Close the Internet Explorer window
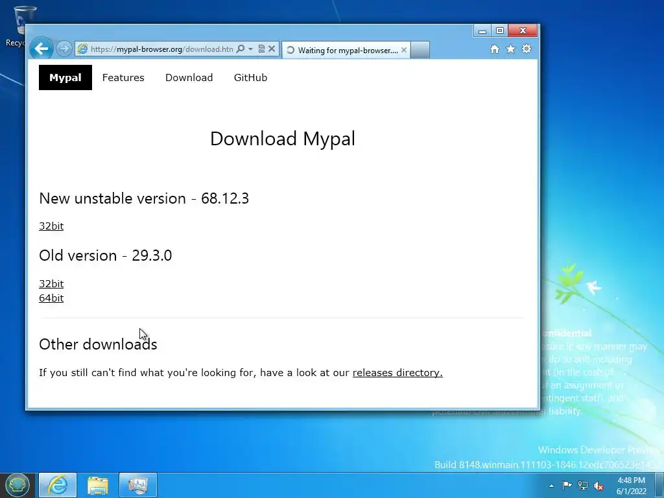The image size is (664, 498). 523,31
